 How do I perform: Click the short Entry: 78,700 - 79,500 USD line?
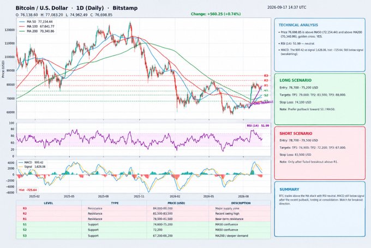298,141
